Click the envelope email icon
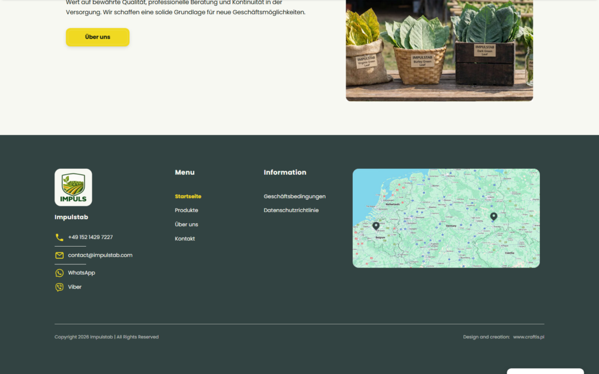Viewport: 599px width, 374px height. (x=59, y=255)
